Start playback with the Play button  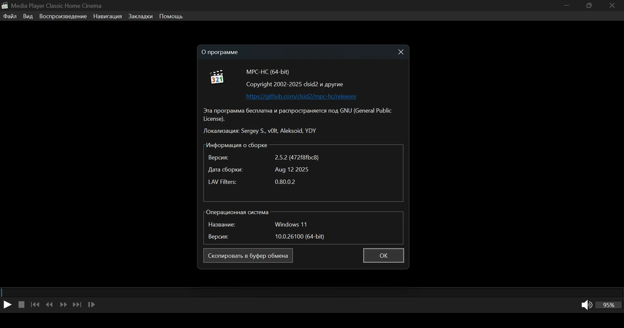click(x=7, y=305)
